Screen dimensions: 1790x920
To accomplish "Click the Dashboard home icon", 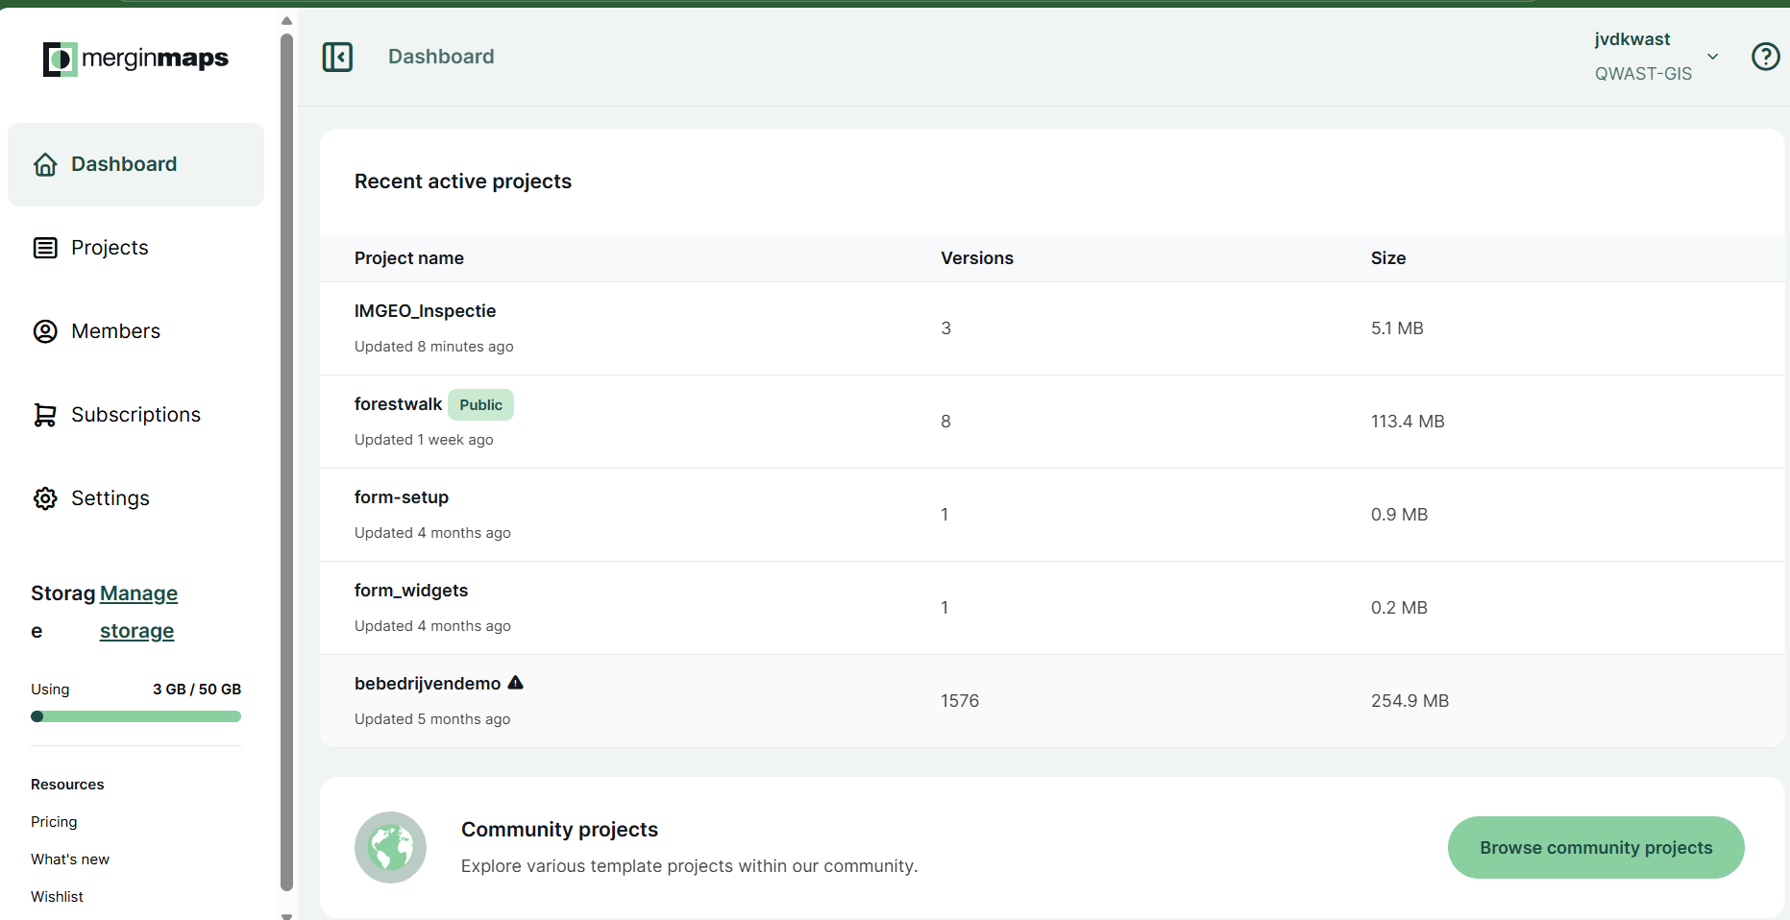I will [45, 165].
